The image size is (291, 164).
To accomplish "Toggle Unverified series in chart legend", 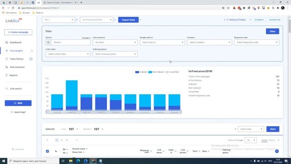I will [x=172, y=72].
